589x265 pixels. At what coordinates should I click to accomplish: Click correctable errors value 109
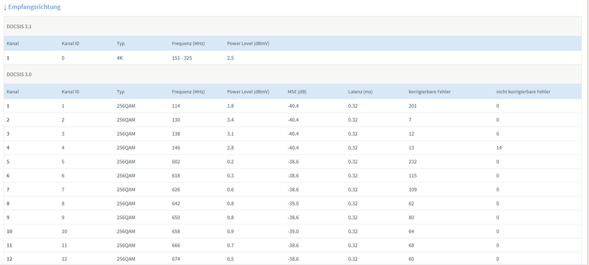pyautogui.click(x=413, y=190)
